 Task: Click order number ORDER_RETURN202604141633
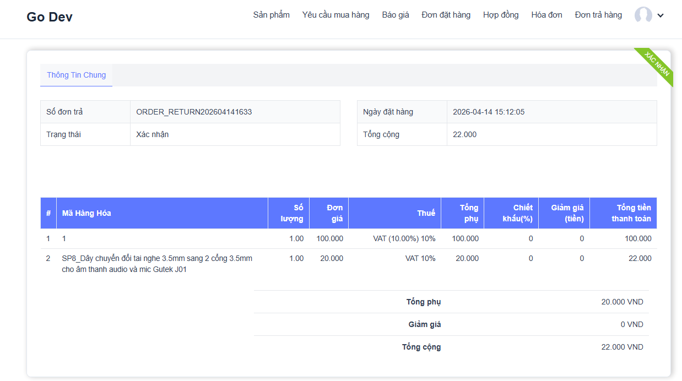pos(194,112)
